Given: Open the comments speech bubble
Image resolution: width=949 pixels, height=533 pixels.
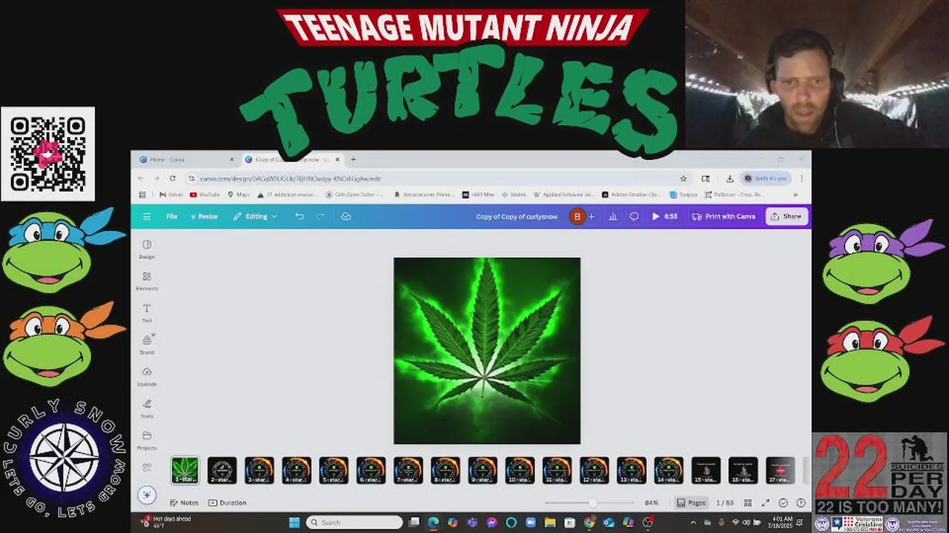Looking at the screenshot, I should pyautogui.click(x=634, y=216).
